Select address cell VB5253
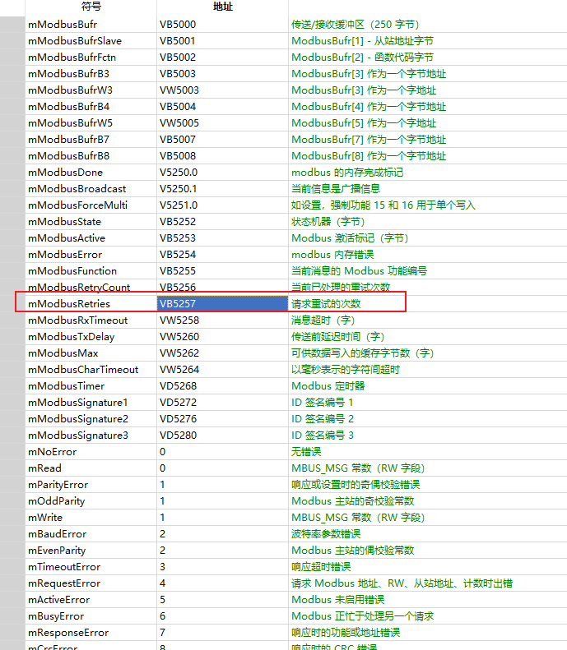The width and height of the screenshot is (567, 650). (222, 238)
